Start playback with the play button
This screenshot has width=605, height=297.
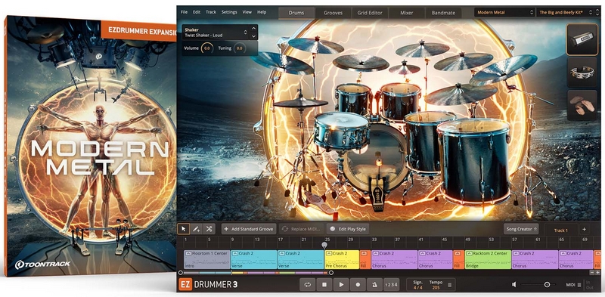(x=341, y=285)
